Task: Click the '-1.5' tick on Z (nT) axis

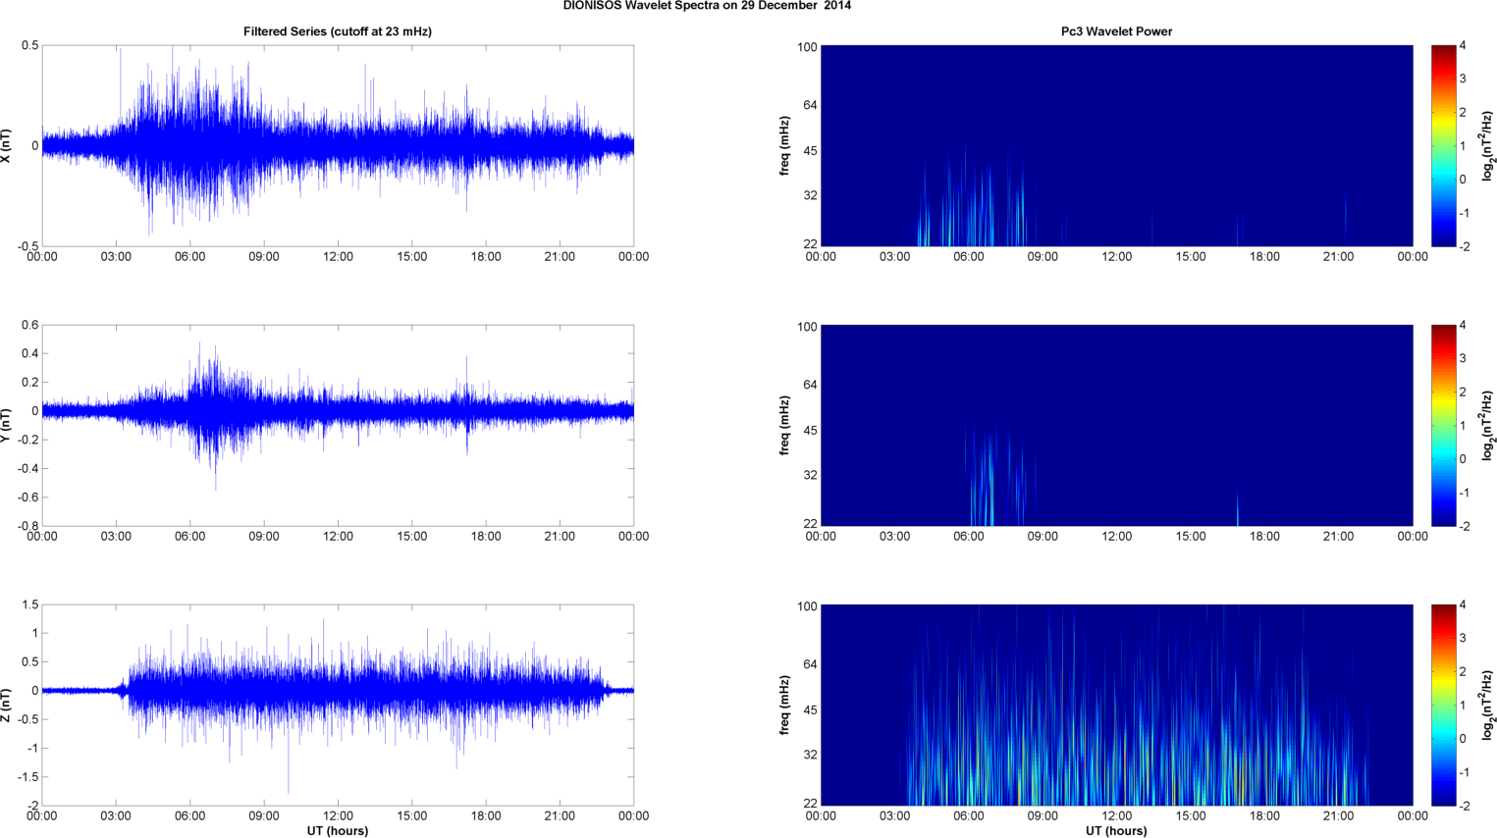Action: click(x=27, y=777)
